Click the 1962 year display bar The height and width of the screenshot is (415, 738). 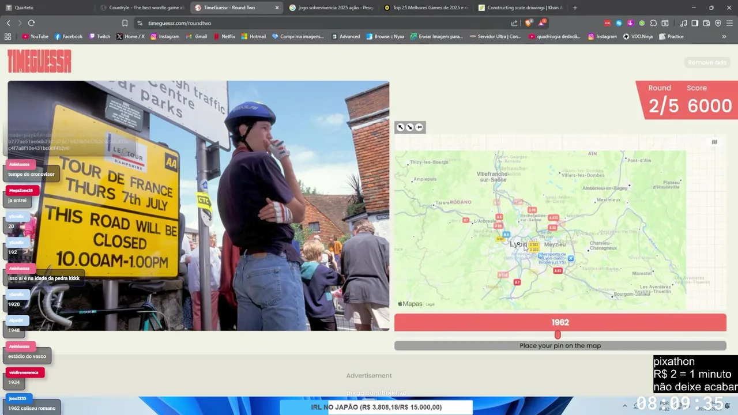click(560, 322)
